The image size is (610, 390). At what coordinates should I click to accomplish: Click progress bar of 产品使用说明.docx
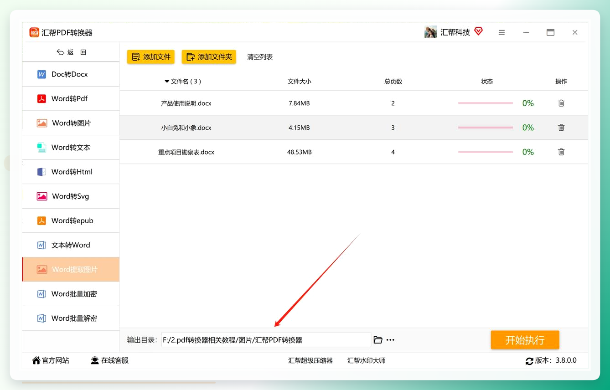coord(486,103)
